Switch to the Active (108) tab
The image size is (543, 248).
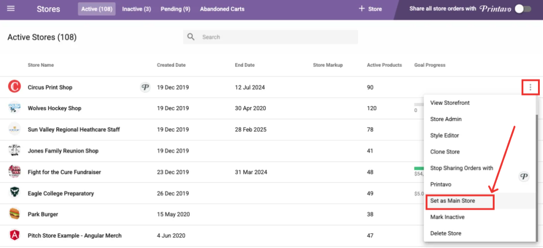click(97, 9)
